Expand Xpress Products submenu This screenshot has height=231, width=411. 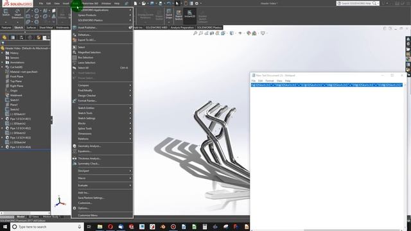[102, 15]
